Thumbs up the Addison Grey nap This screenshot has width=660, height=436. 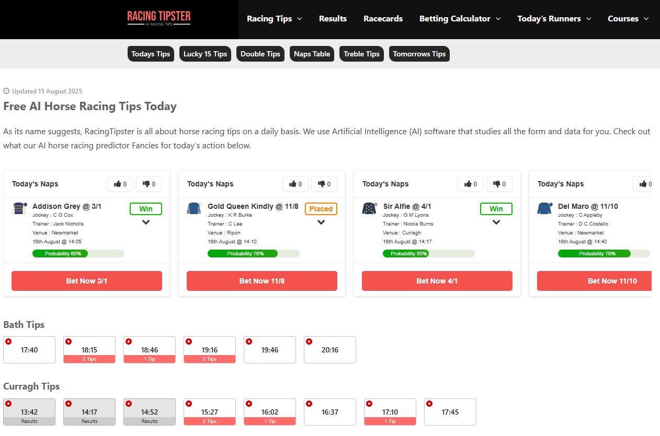coord(120,184)
